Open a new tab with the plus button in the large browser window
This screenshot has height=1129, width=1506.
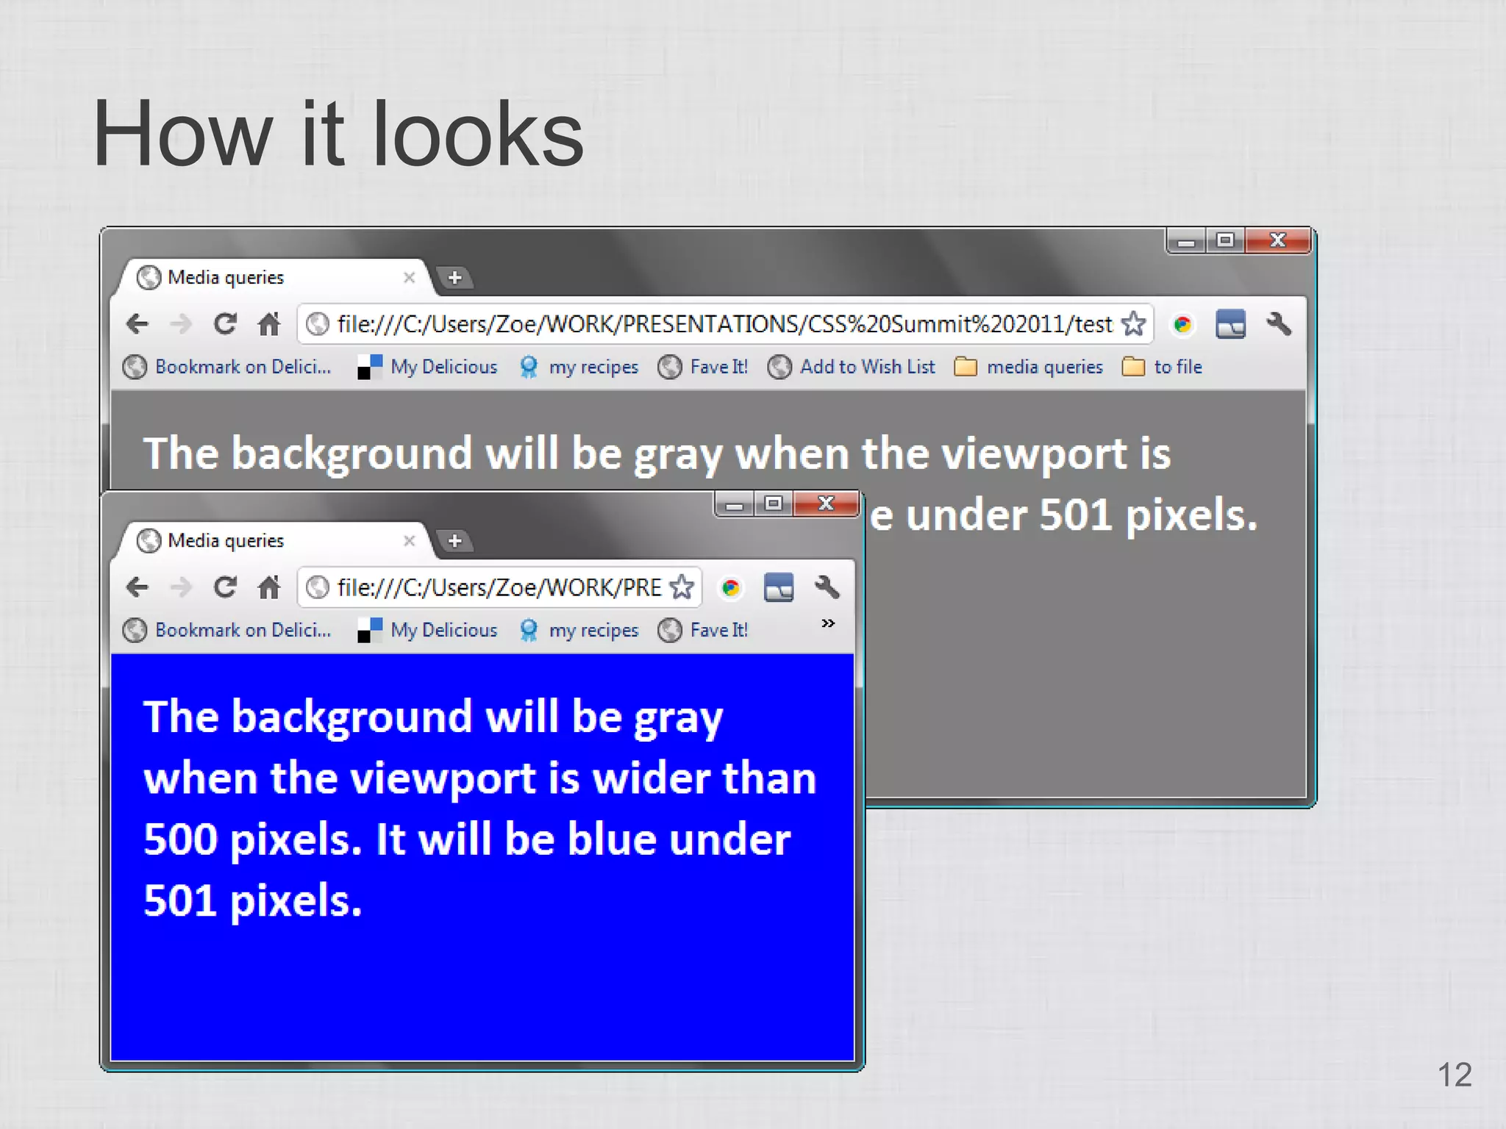pyautogui.click(x=454, y=278)
